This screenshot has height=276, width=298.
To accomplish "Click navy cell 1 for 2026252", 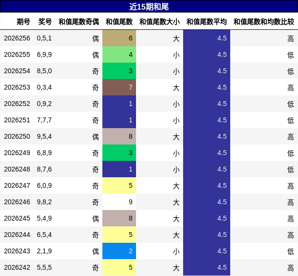I will (x=119, y=104).
